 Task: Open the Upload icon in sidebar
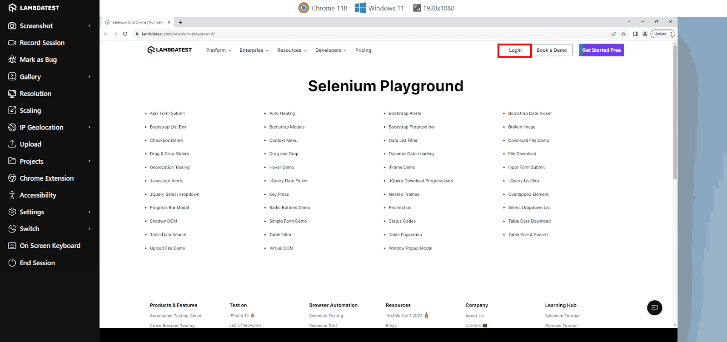pyautogui.click(x=12, y=144)
